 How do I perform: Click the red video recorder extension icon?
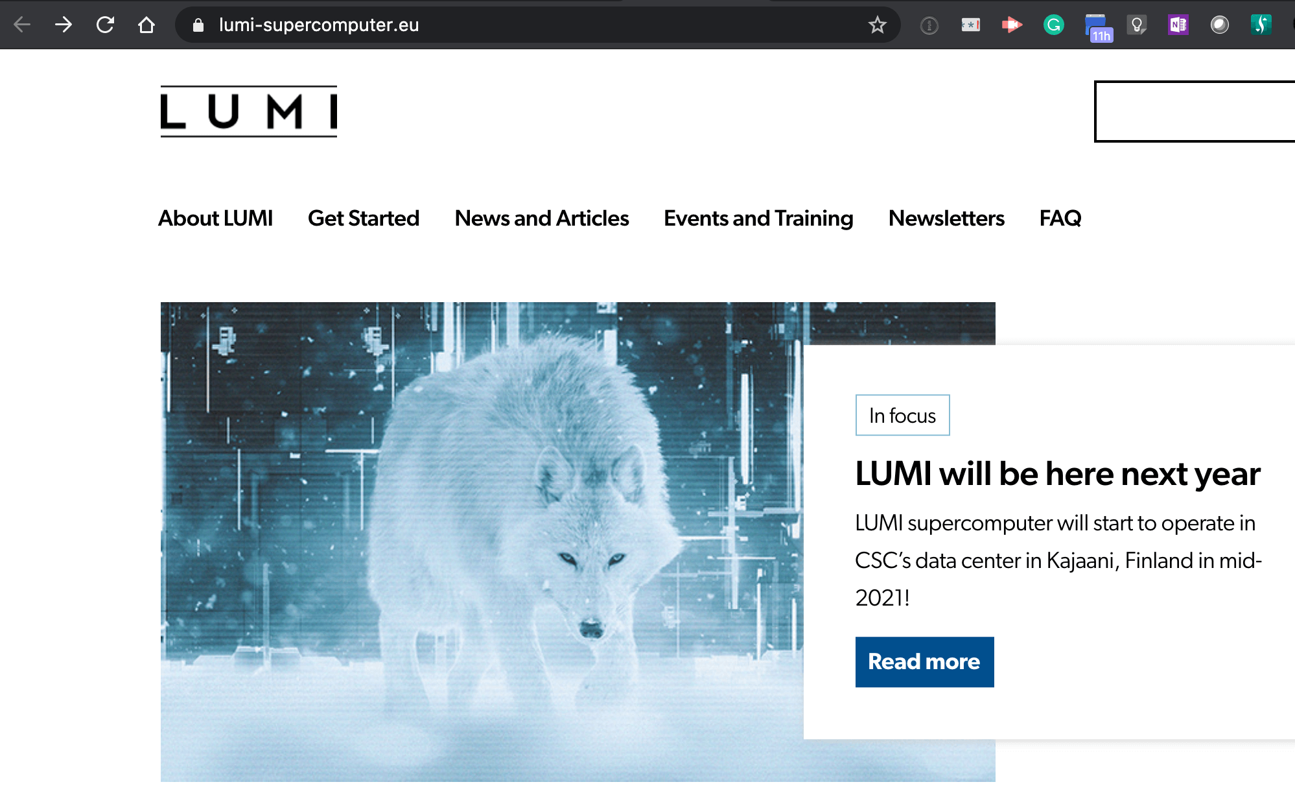pyautogui.click(x=1012, y=25)
